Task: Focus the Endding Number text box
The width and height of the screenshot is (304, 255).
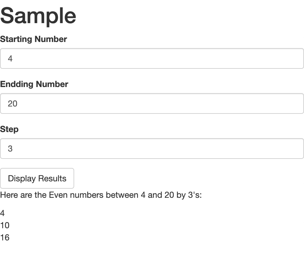Action: pyautogui.click(x=152, y=103)
